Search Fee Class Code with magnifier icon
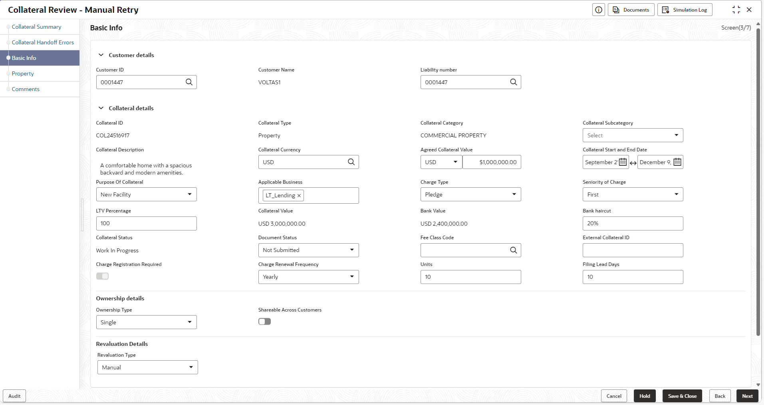 pyautogui.click(x=513, y=250)
